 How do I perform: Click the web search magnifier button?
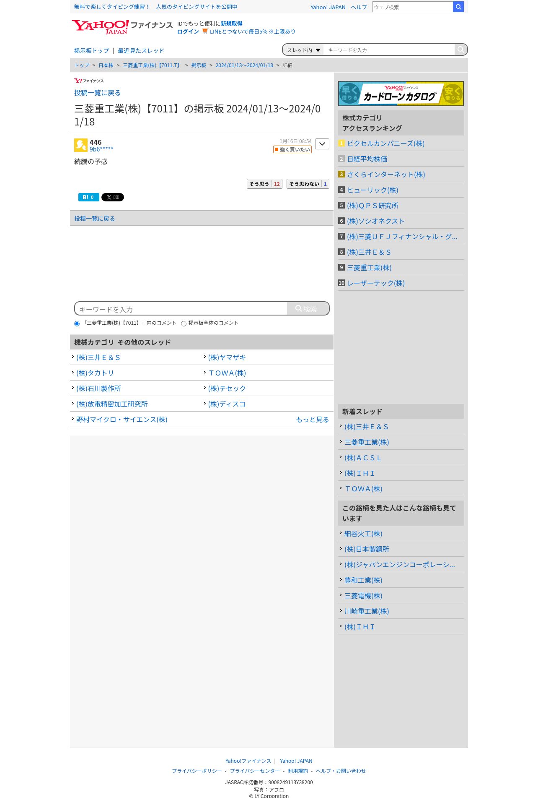tap(458, 7)
